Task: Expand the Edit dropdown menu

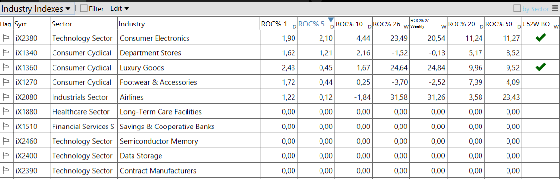Action: [120, 9]
